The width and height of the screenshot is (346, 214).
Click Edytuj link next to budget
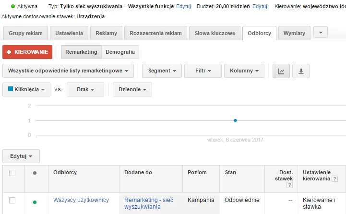click(260, 6)
